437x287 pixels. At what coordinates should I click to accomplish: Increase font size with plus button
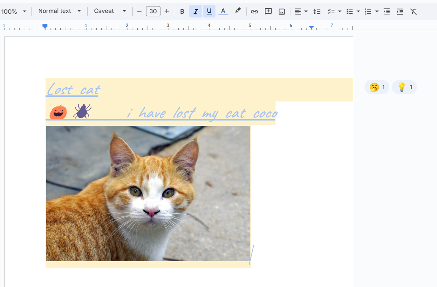pos(167,11)
